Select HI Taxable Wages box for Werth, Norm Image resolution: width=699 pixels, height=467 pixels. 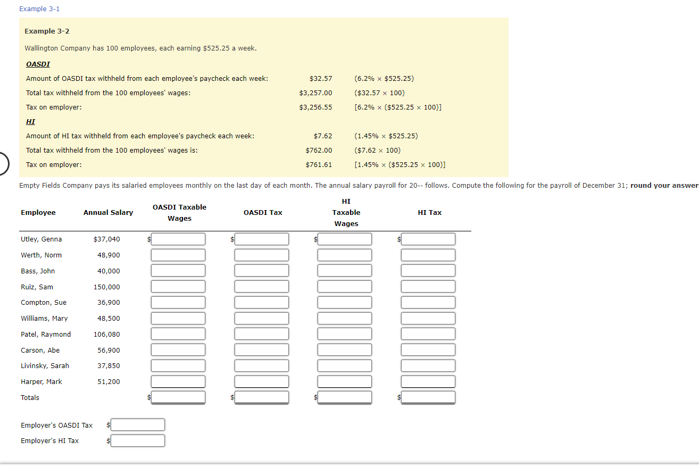[345, 255]
